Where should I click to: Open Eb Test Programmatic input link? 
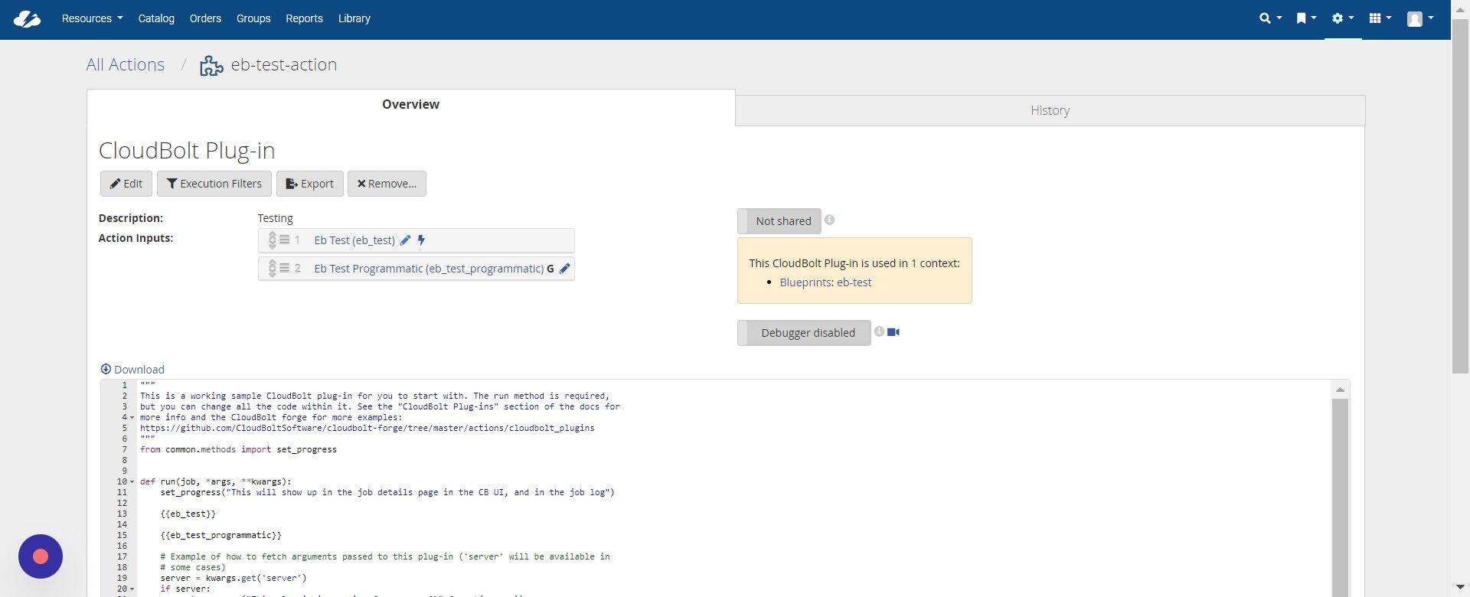click(x=429, y=269)
